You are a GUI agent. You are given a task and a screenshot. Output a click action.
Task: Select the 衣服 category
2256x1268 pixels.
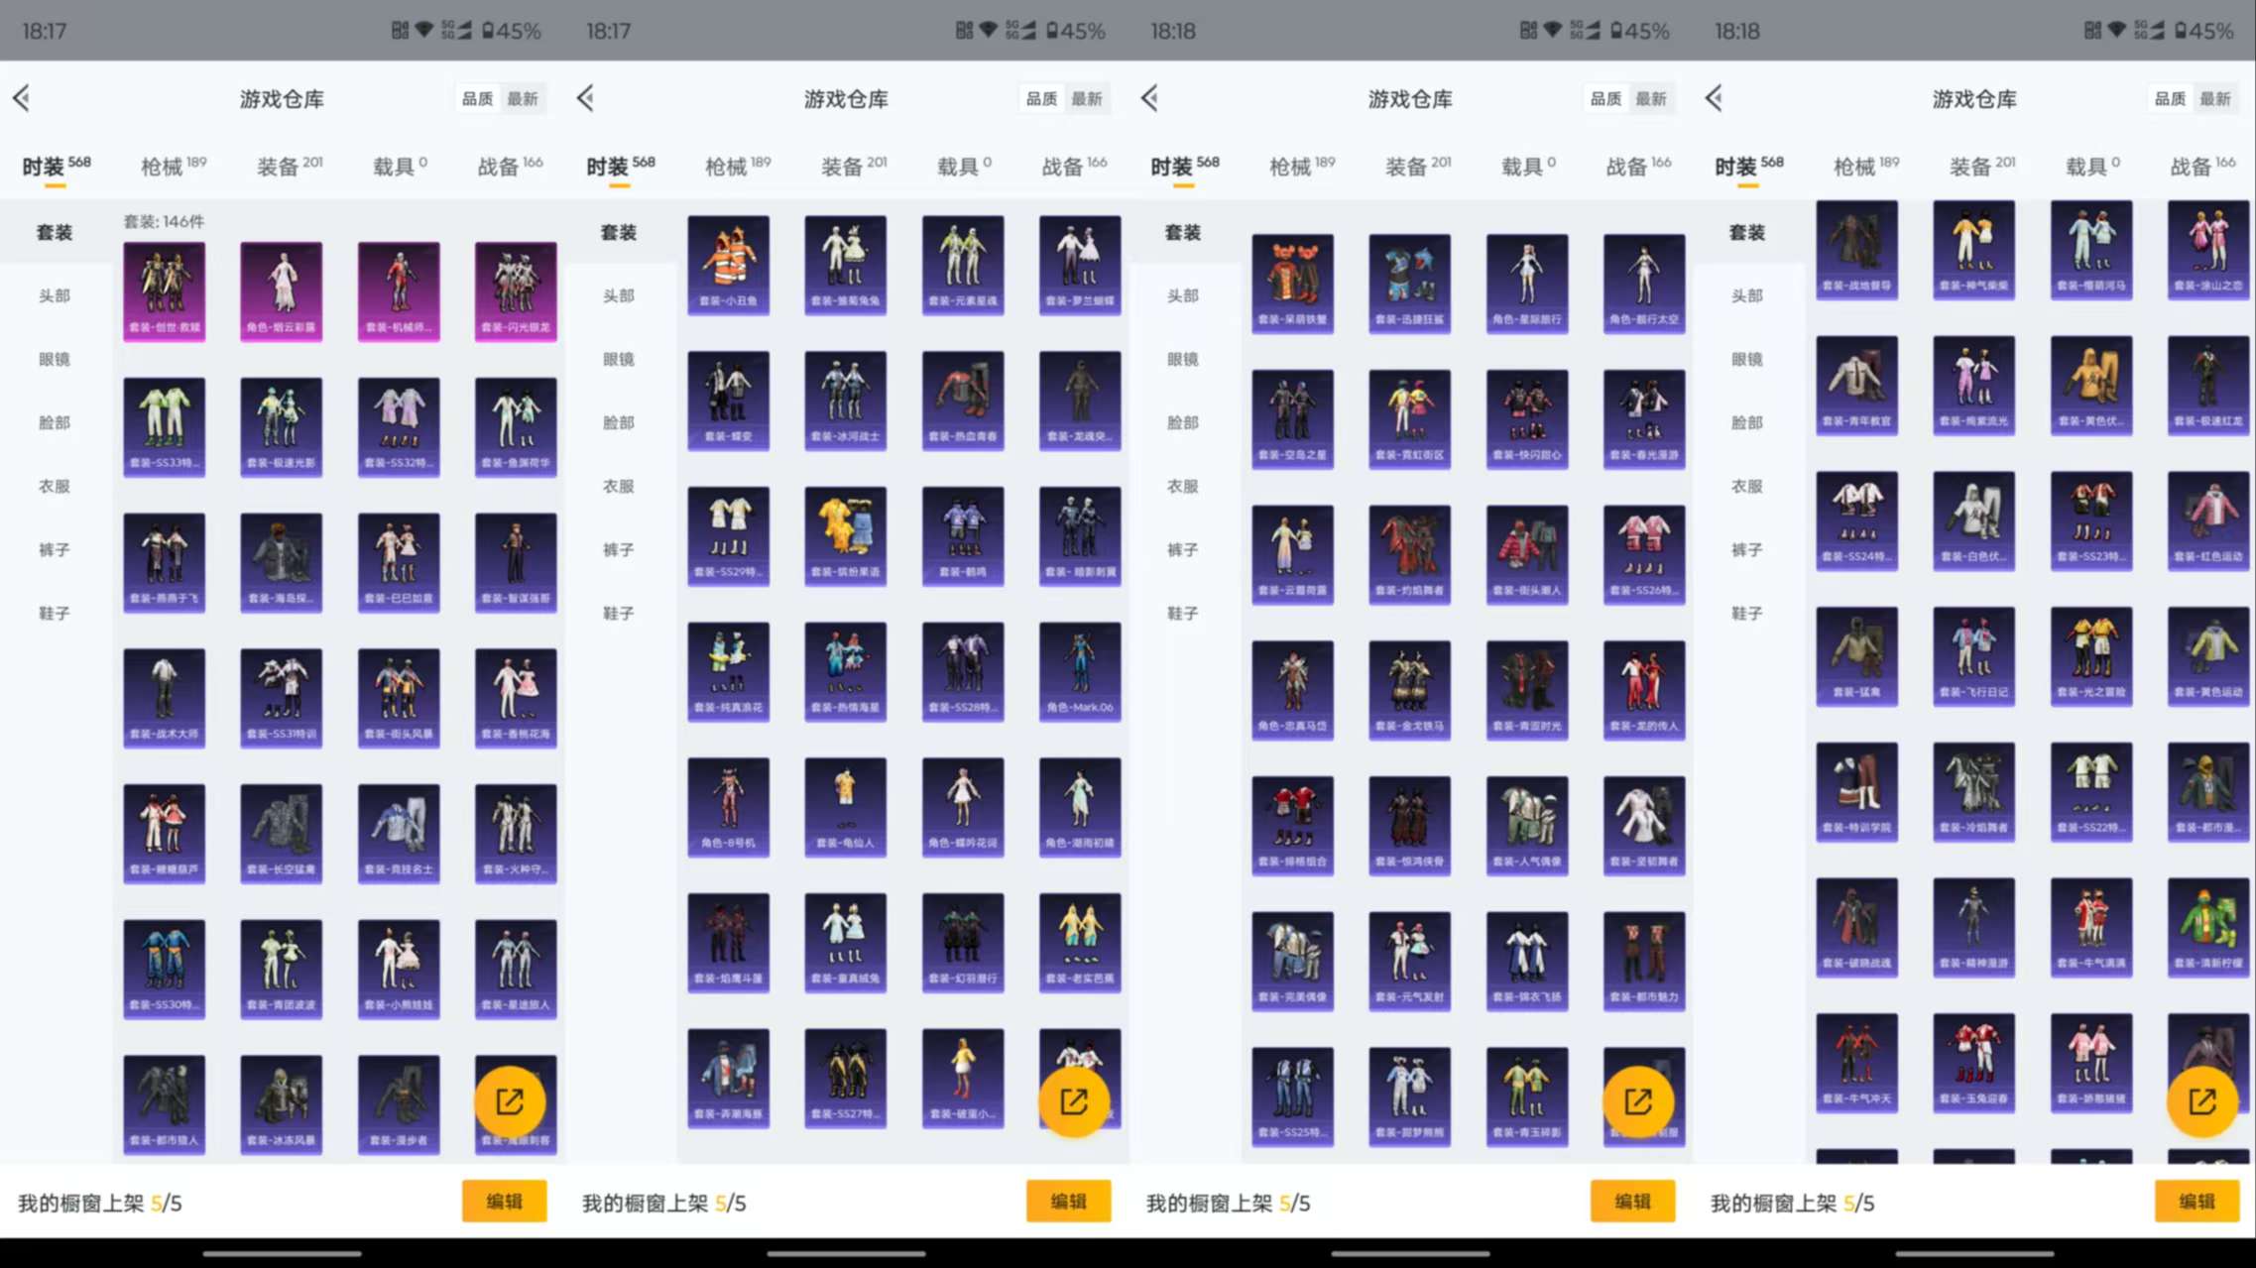click(x=55, y=486)
